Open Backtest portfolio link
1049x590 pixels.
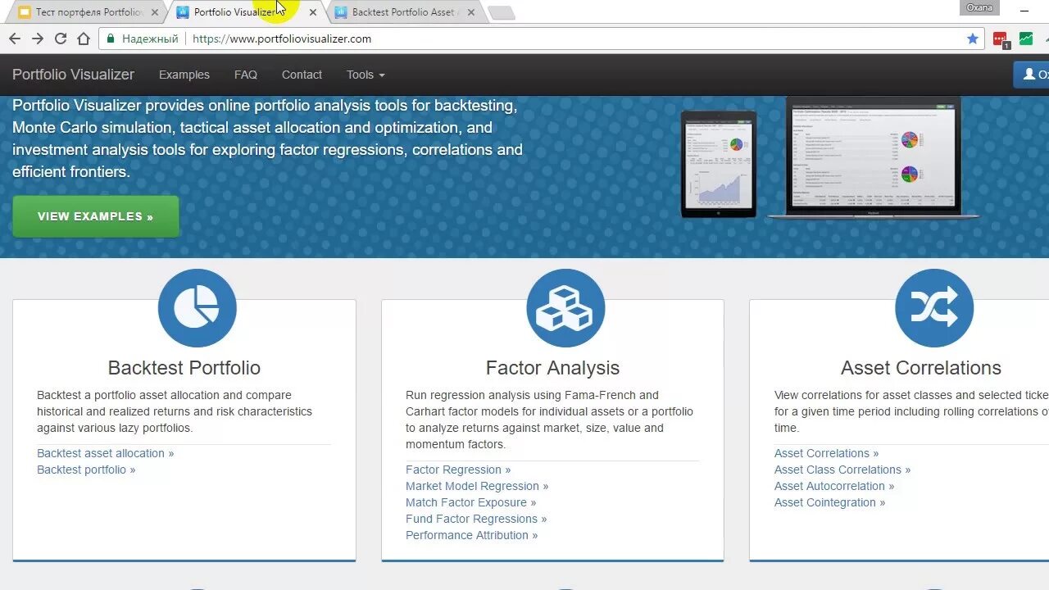point(86,470)
